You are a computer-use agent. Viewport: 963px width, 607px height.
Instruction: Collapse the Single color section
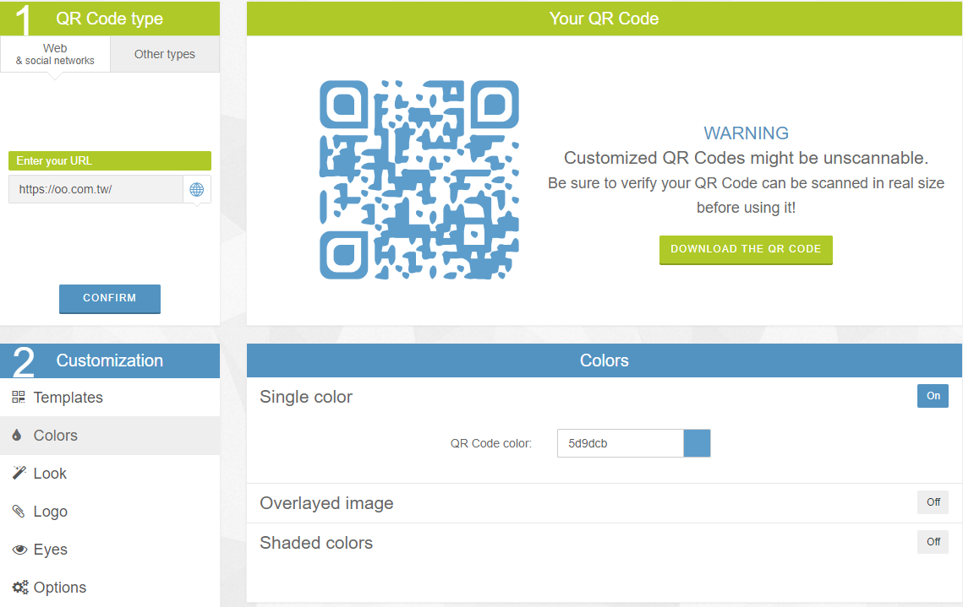tap(306, 397)
